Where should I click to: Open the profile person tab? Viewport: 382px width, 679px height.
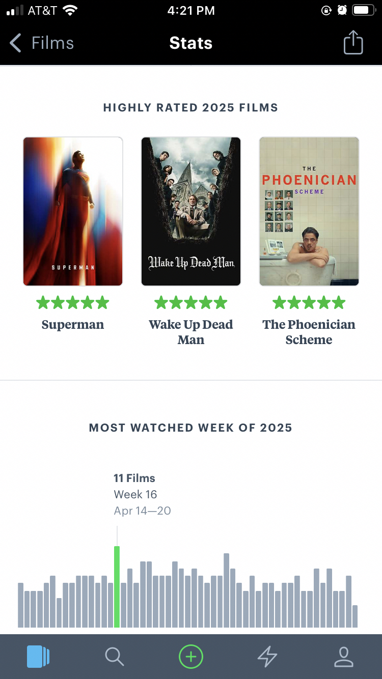coord(344,657)
